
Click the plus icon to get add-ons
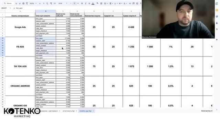click(x=217, y=40)
